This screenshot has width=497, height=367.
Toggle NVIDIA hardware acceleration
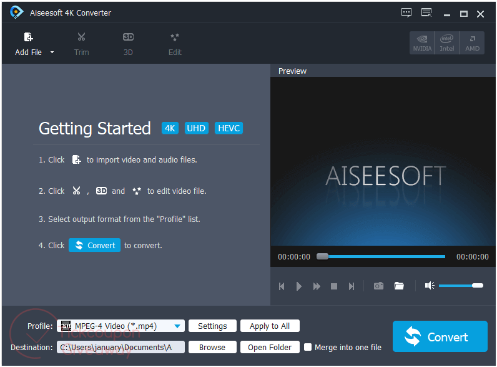tap(422, 43)
